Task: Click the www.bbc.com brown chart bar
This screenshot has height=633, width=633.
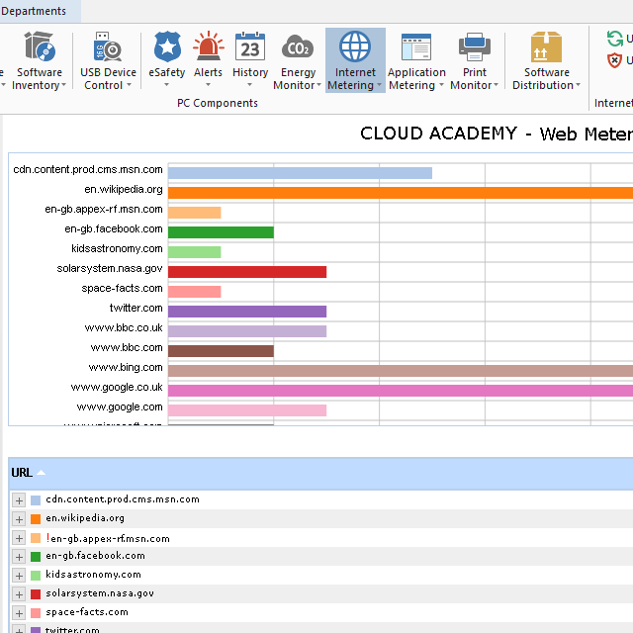Action: [221, 351]
